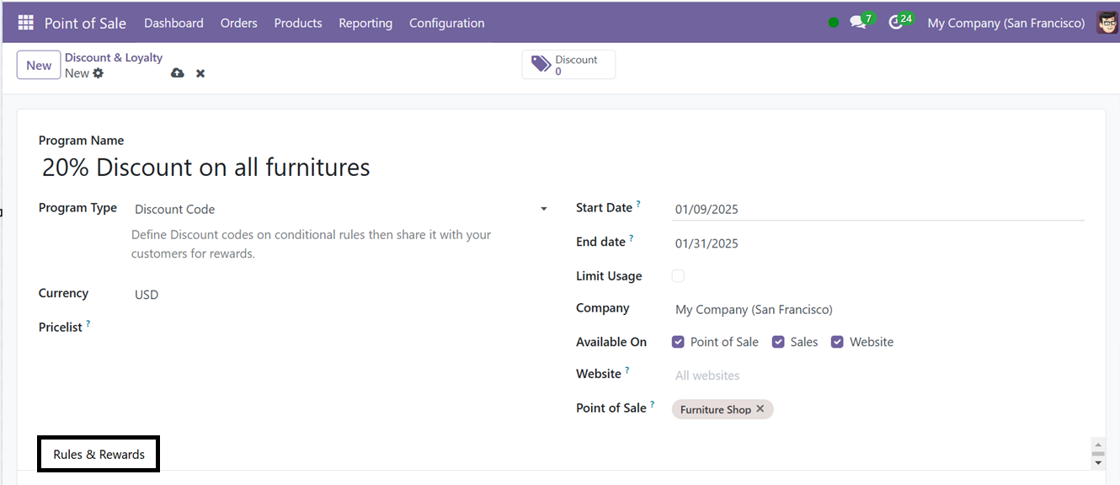
Task: Save the record with the cloud icon
Action: pyautogui.click(x=177, y=73)
